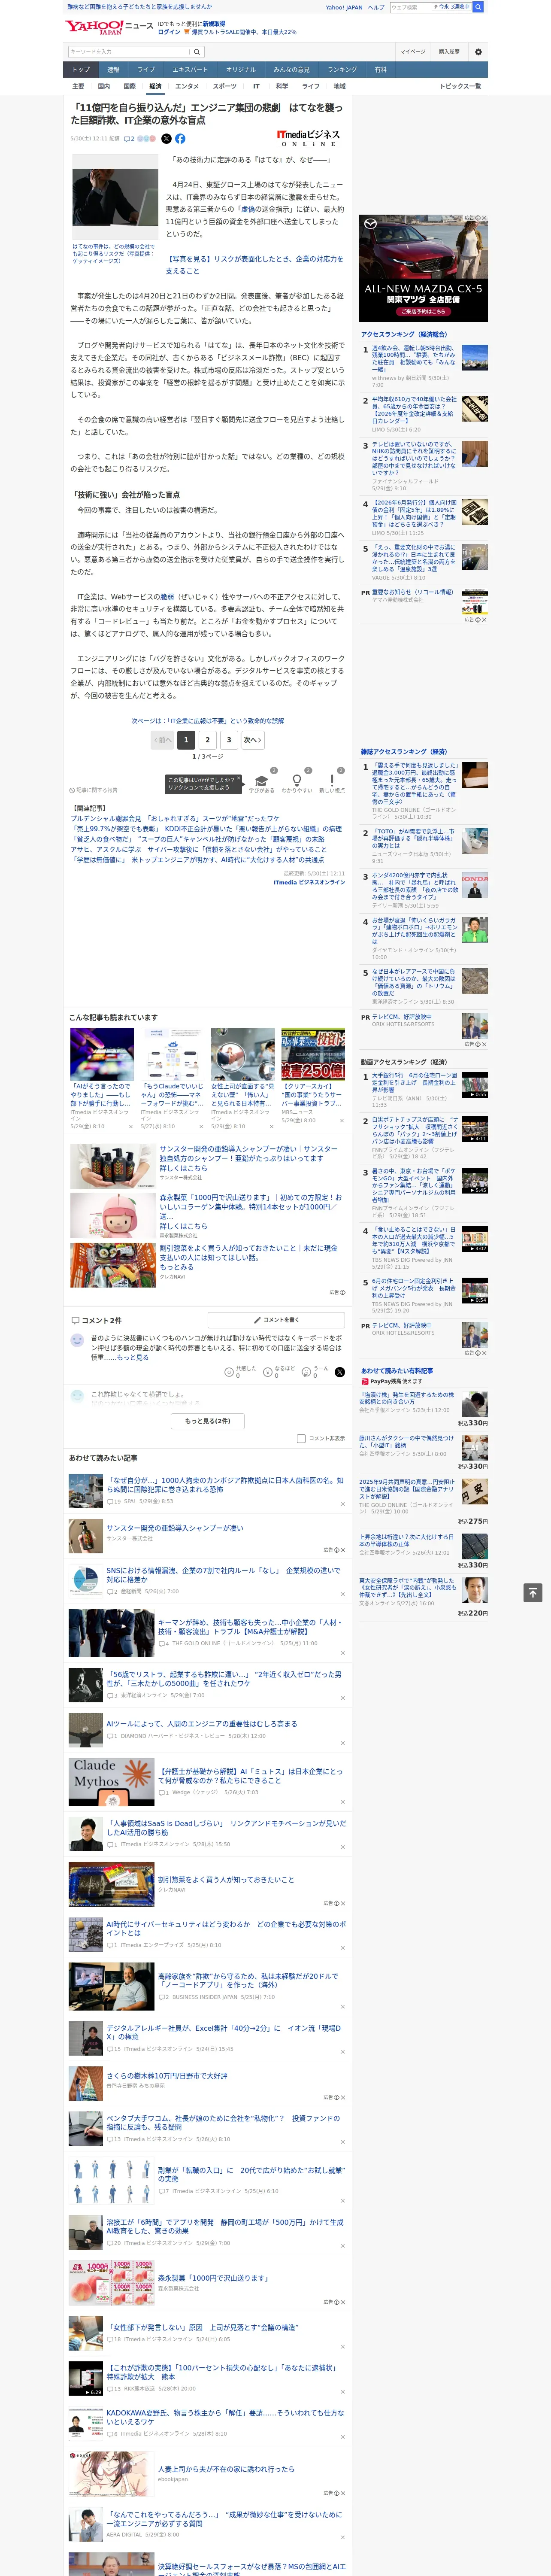551x2576 pixels.
Task: Click the keyword search magnifier icon
Action: [x=197, y=52]
